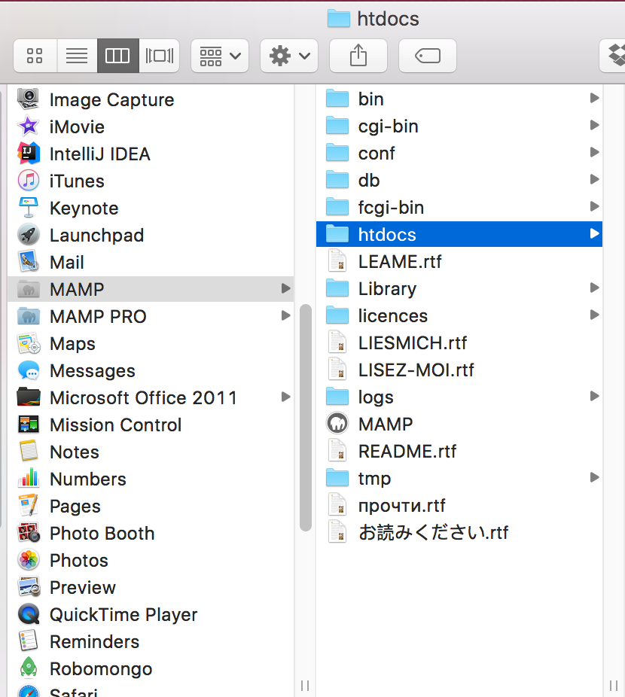
Task: Select the Messages speech bubble icon
Action: point(29,370)
